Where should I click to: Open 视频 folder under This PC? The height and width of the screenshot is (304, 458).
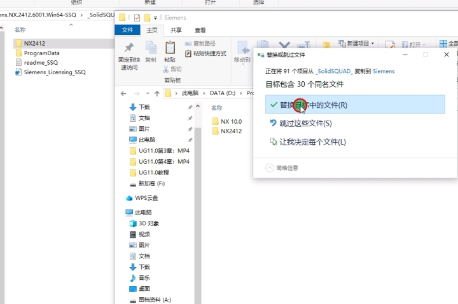click(140, 234)
